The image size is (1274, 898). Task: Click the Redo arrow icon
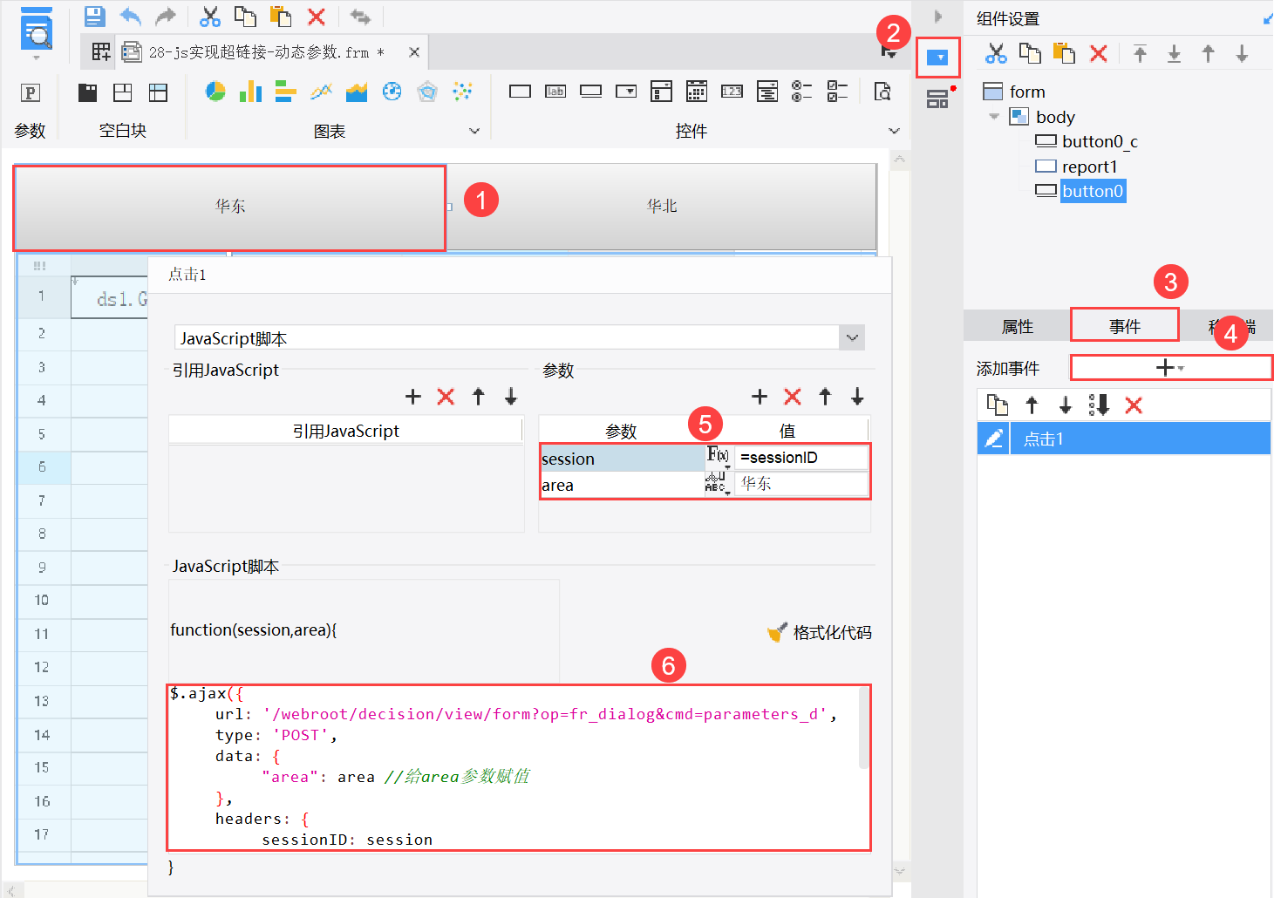[x=165, y=16]
